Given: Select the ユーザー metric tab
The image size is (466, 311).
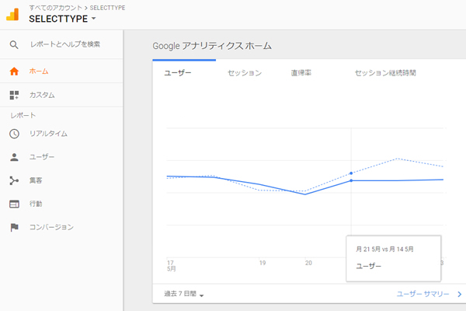Looking at the screenshot, I should (x=178, y=73).
